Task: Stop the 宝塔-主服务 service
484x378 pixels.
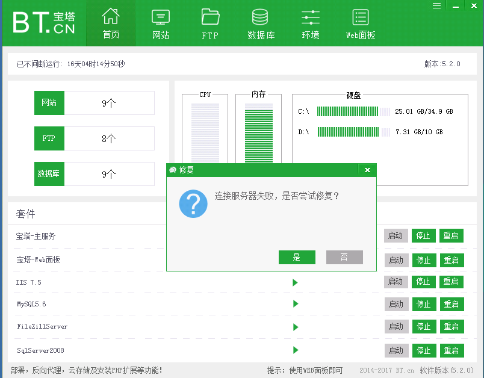Action: [424, 236]
